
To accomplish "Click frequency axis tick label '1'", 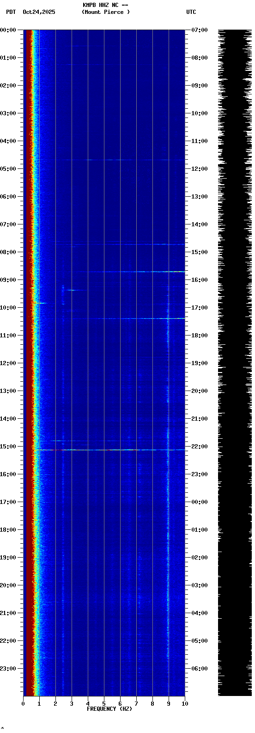I will 39,704.
